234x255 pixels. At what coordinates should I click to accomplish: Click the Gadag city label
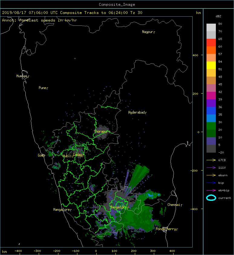click(78, 155)
